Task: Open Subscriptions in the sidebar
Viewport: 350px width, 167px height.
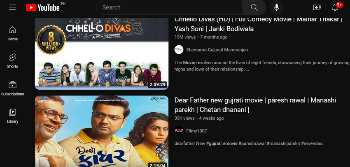Action: (x=12, y=88)
